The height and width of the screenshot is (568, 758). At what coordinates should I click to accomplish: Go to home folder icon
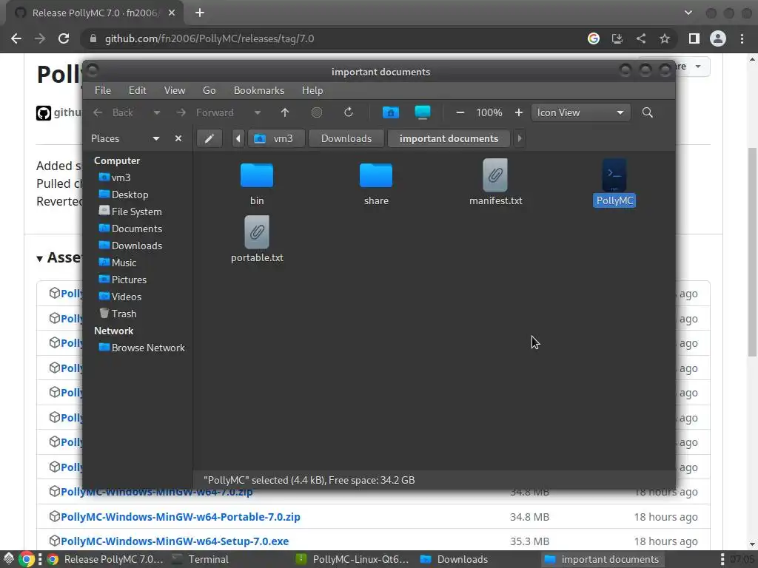391,112
